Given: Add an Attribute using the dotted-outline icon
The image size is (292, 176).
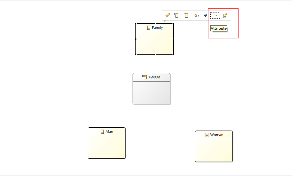Looking at the screenshot, I should [x=215, y=15].
